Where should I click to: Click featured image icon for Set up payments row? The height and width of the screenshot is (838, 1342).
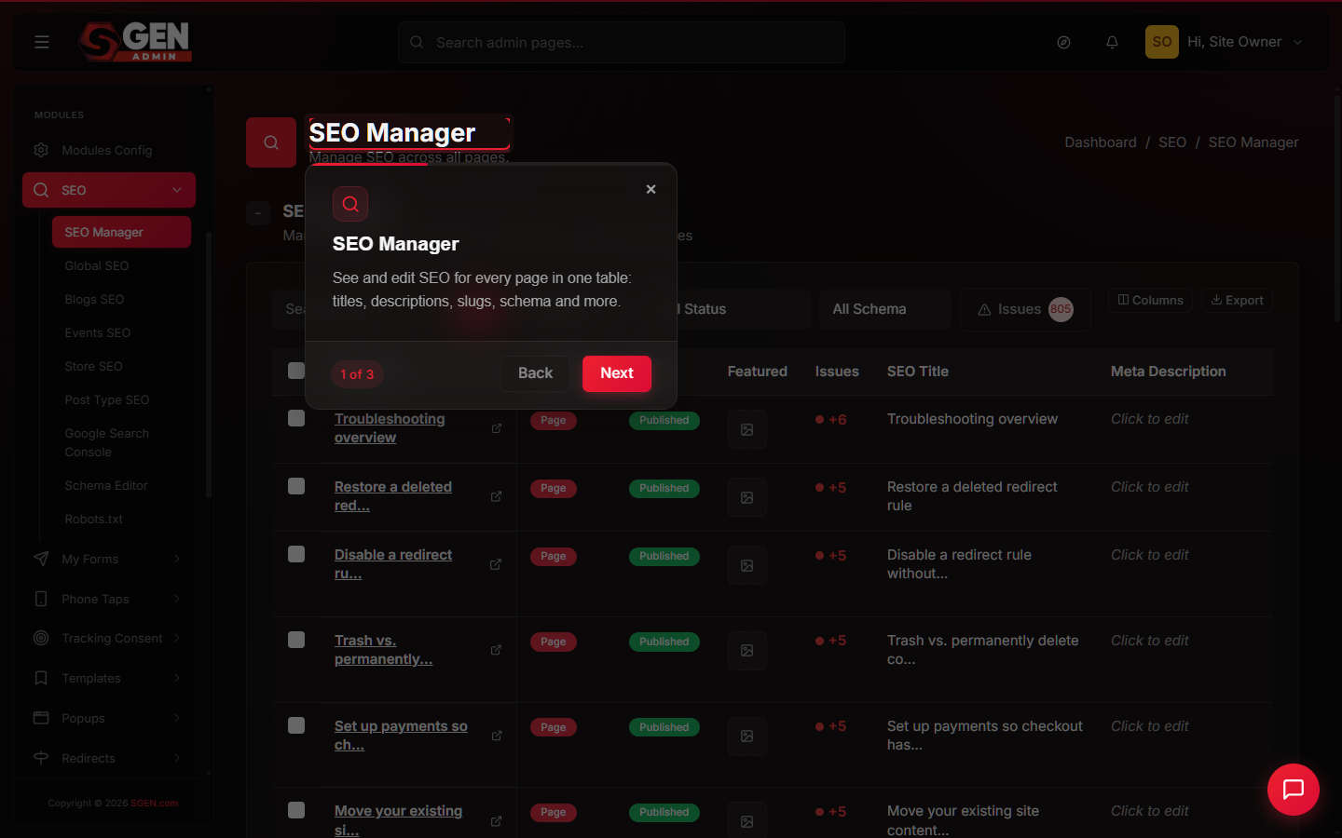747,737
